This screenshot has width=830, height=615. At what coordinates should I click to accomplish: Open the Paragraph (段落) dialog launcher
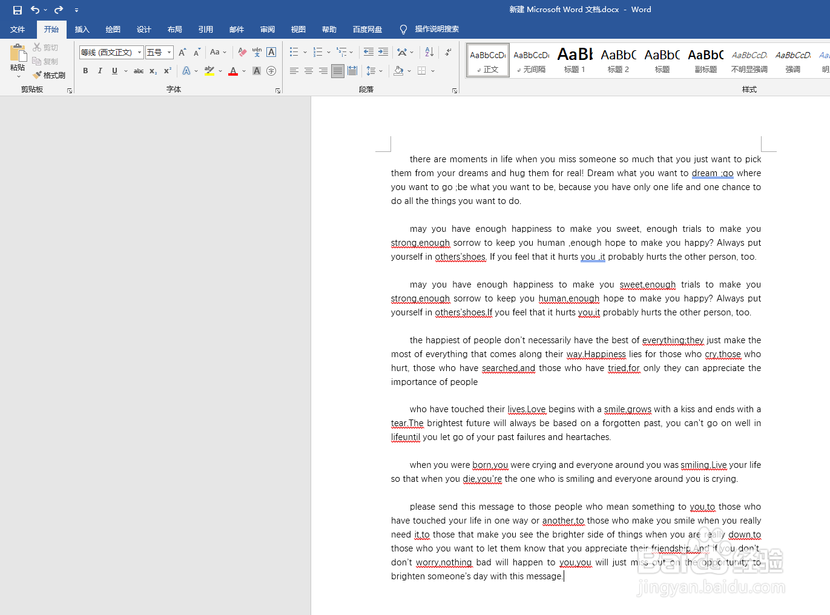(x=455, y=91)
